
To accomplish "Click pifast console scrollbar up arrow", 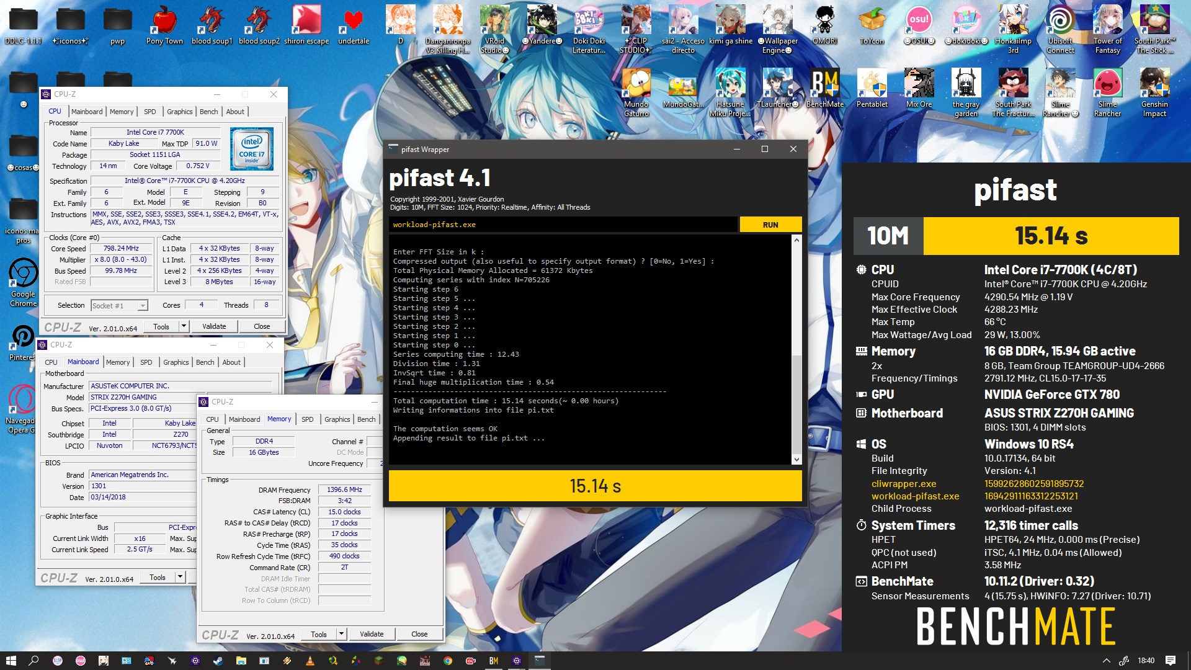I will click(796, 239).
